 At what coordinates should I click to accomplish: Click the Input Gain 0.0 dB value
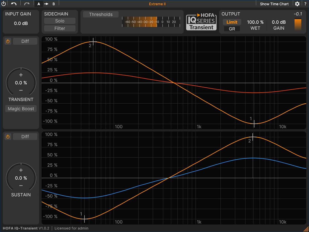(x=21, y=23)
